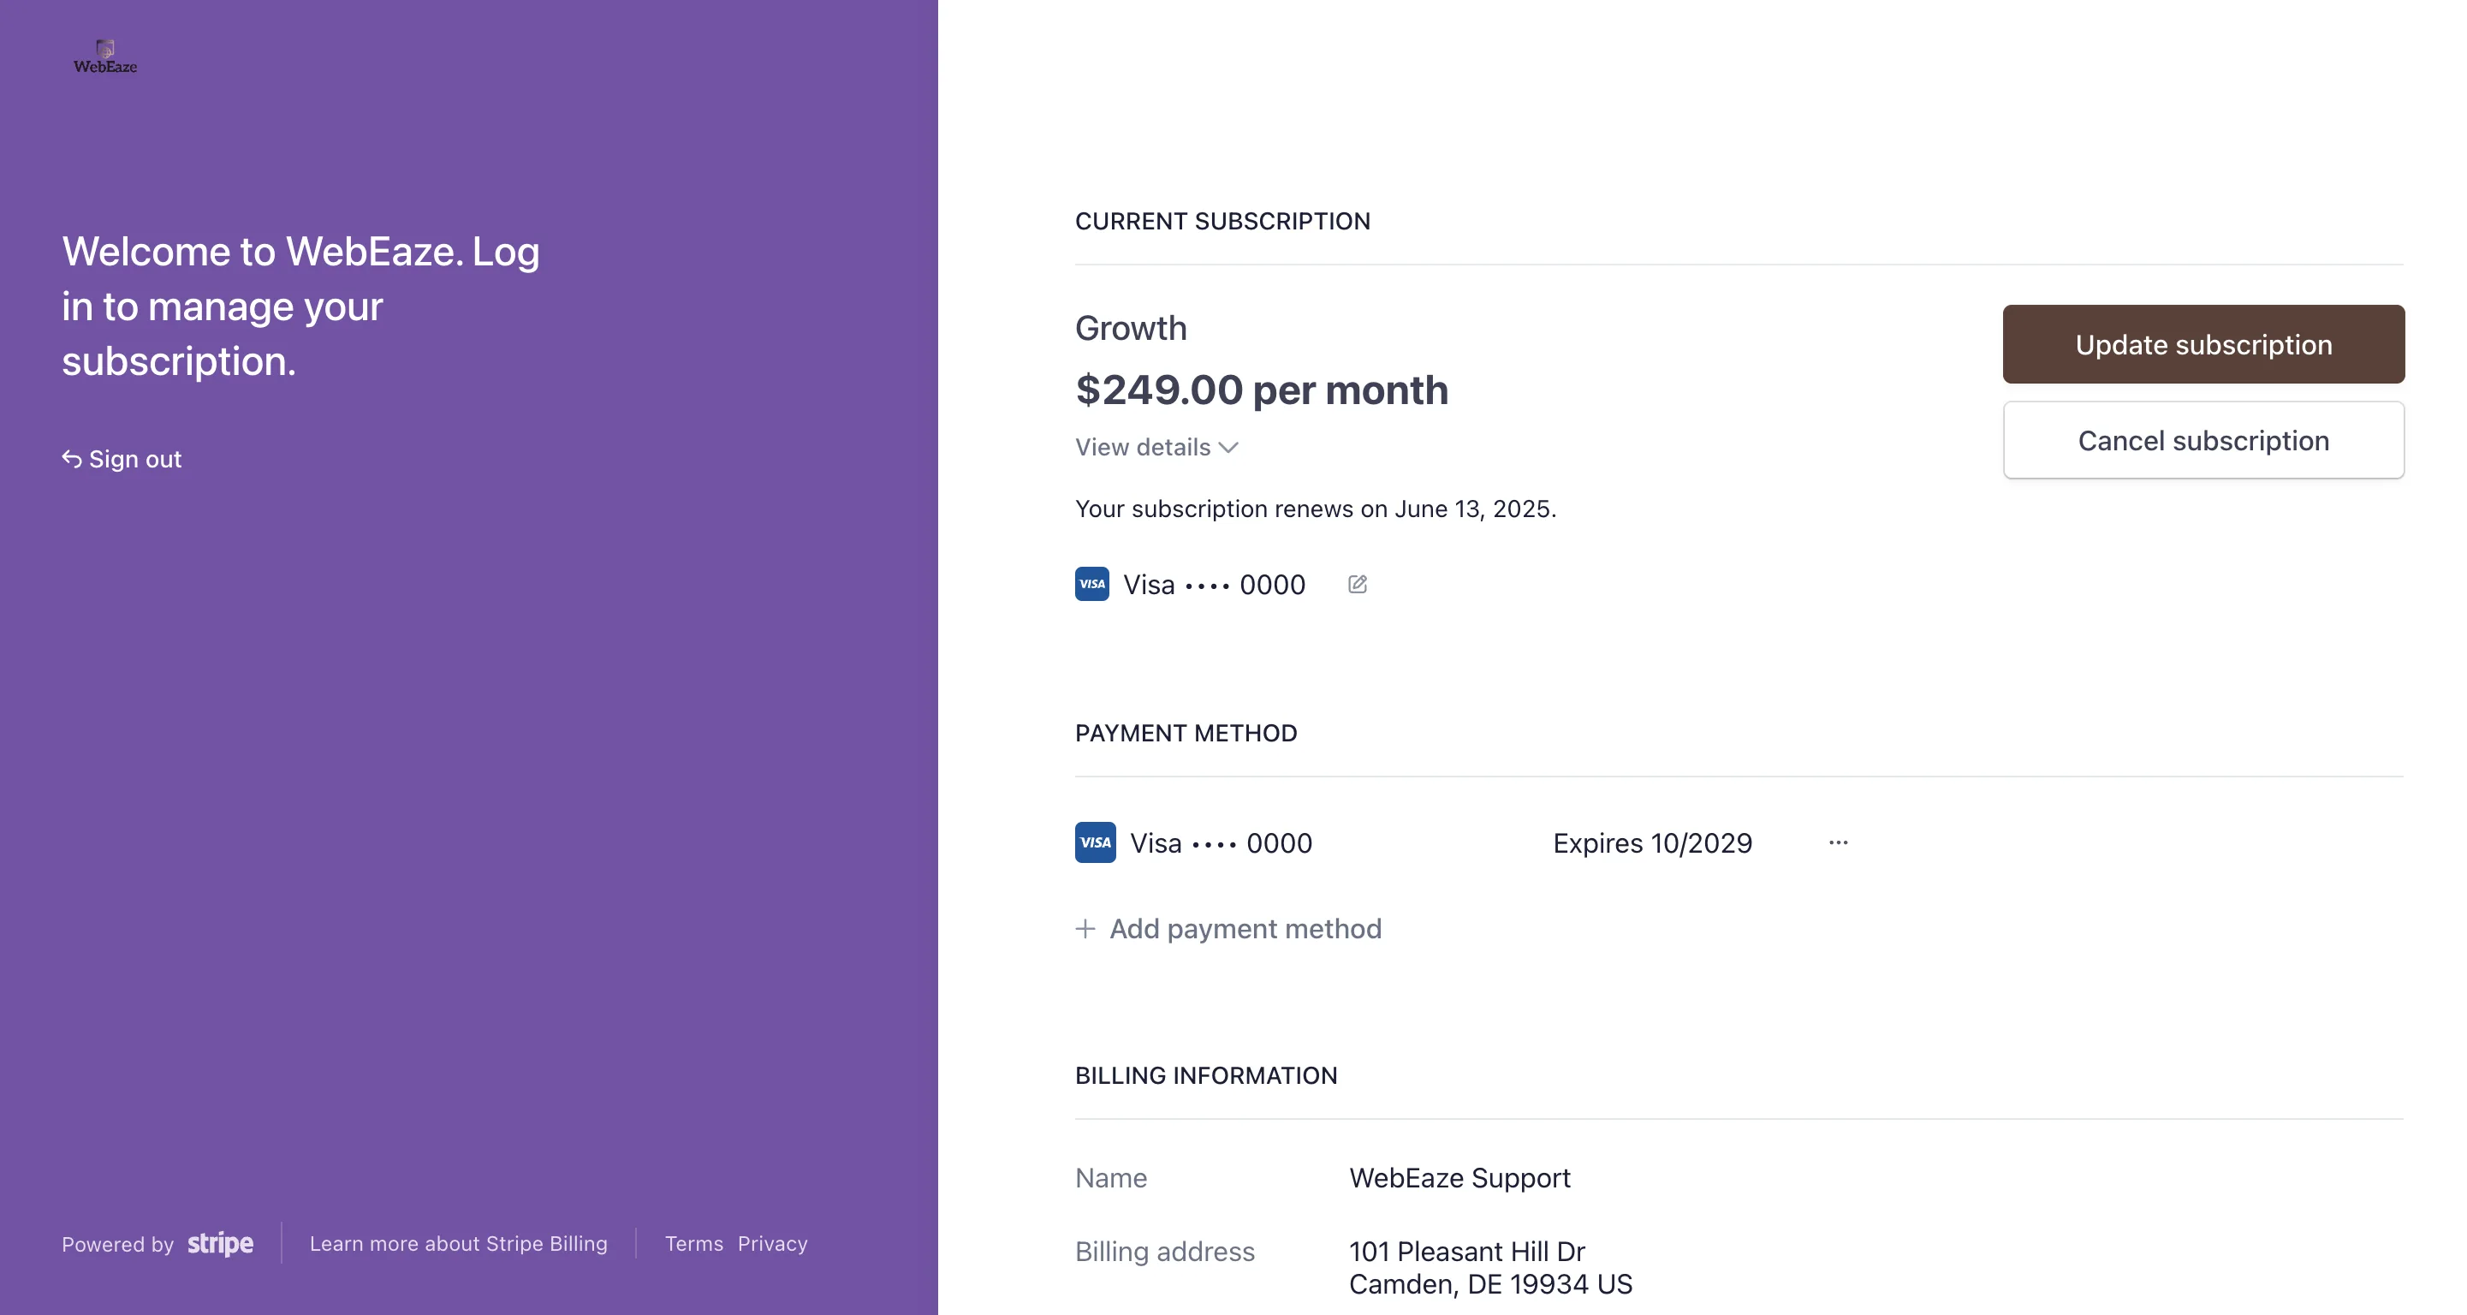Add payment method link
Screen dimensions: 2467x1315
(1228, 929)
